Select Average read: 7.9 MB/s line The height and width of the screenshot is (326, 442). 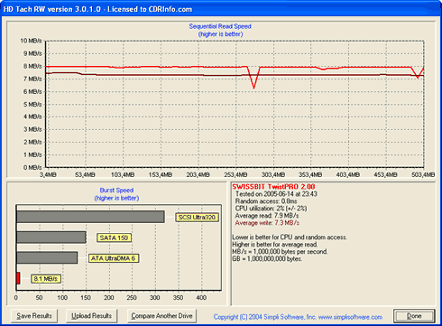(x=267, y=216)
